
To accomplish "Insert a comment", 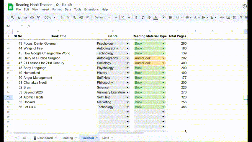I will coord(228,17).
